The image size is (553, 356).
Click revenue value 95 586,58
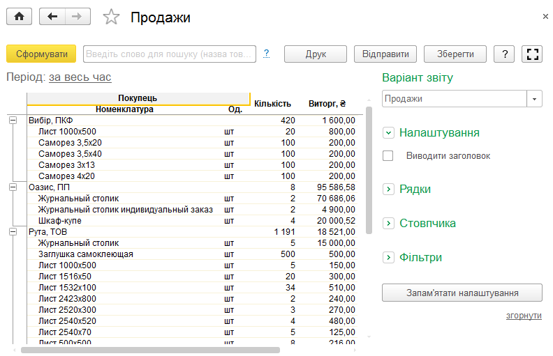click(x=336, y=187)
